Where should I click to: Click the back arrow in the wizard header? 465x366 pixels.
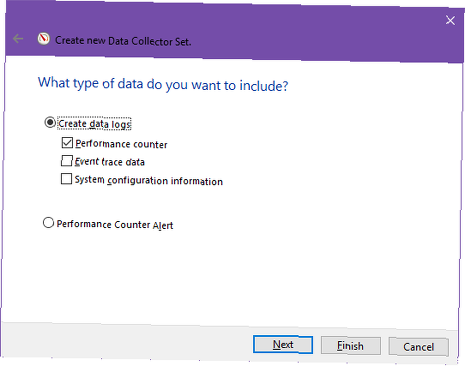point(18,38)
